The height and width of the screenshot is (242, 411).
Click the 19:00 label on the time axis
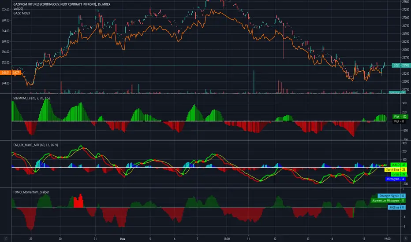tap(387, 239)
